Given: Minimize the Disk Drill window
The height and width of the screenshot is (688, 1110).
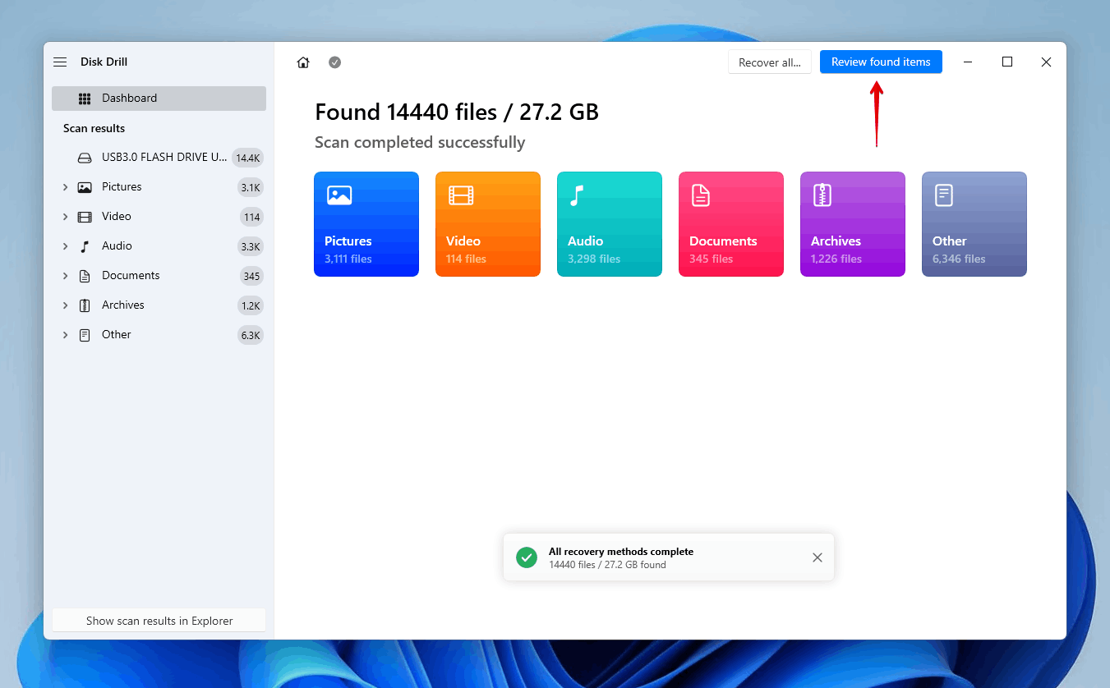Looking at the screenshot, I should pyautogui.click(x=969, y=62).
